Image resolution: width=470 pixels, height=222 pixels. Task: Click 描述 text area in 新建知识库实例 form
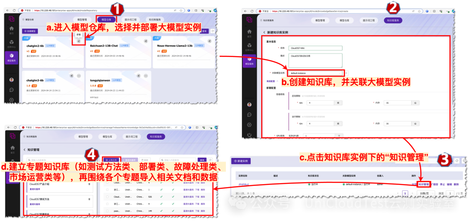[316, 61]
